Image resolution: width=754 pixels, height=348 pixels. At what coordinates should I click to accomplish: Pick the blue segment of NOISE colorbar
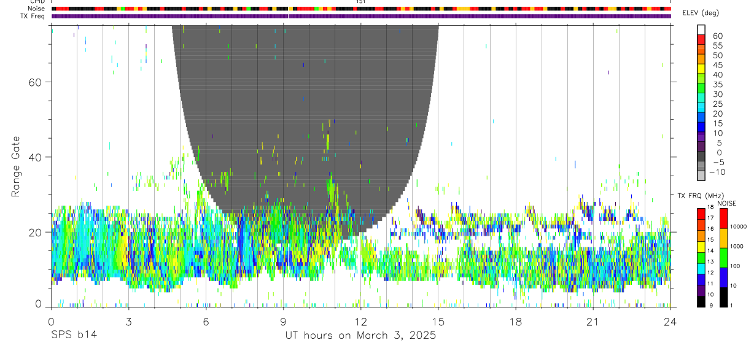723,277
